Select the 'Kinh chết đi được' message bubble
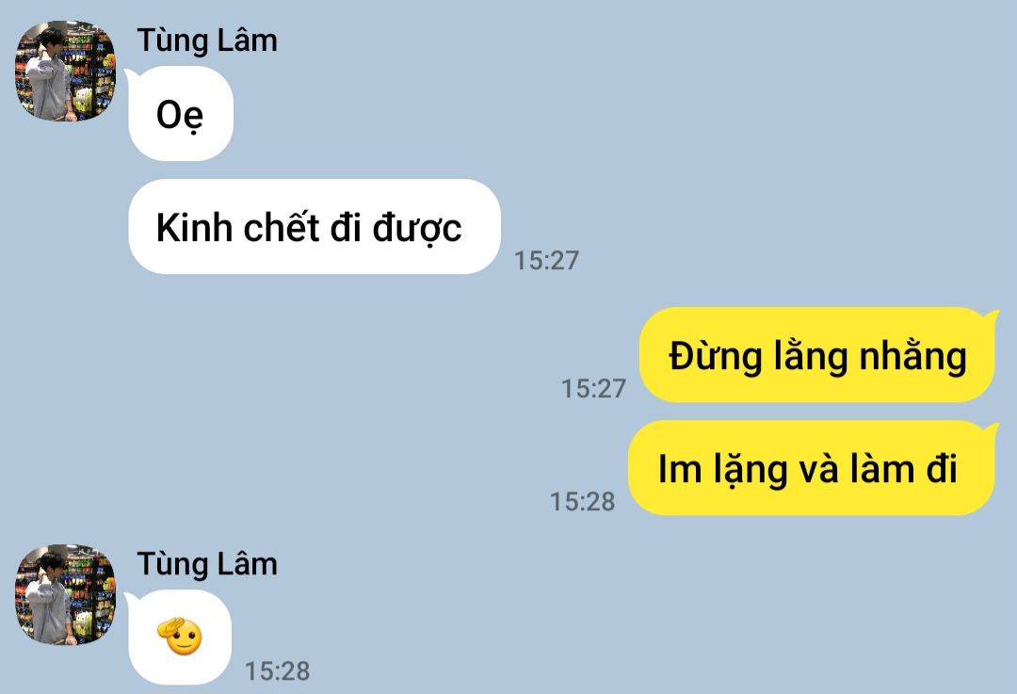Viewport: 1017px width, 694px height. tap(315, 227)
